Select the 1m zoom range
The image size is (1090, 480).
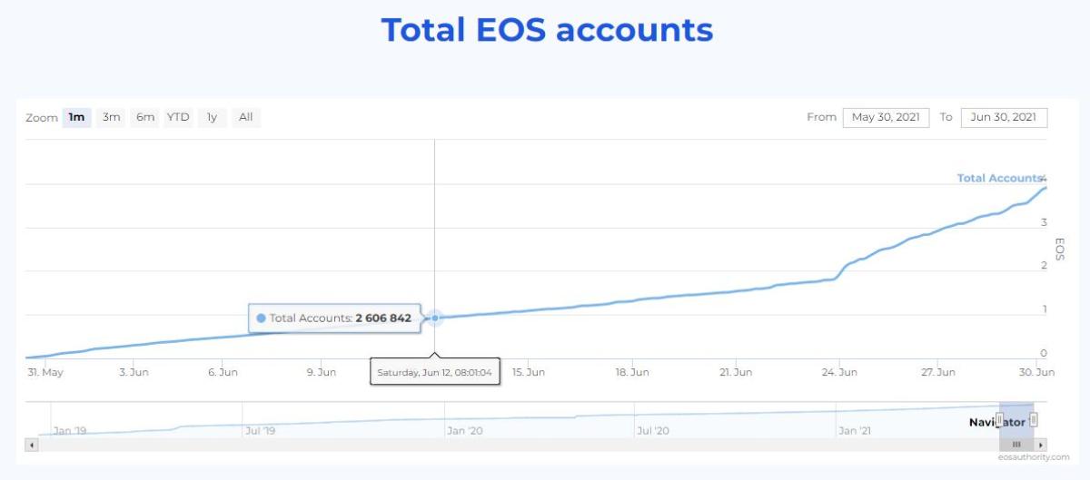tap(77, 117)
